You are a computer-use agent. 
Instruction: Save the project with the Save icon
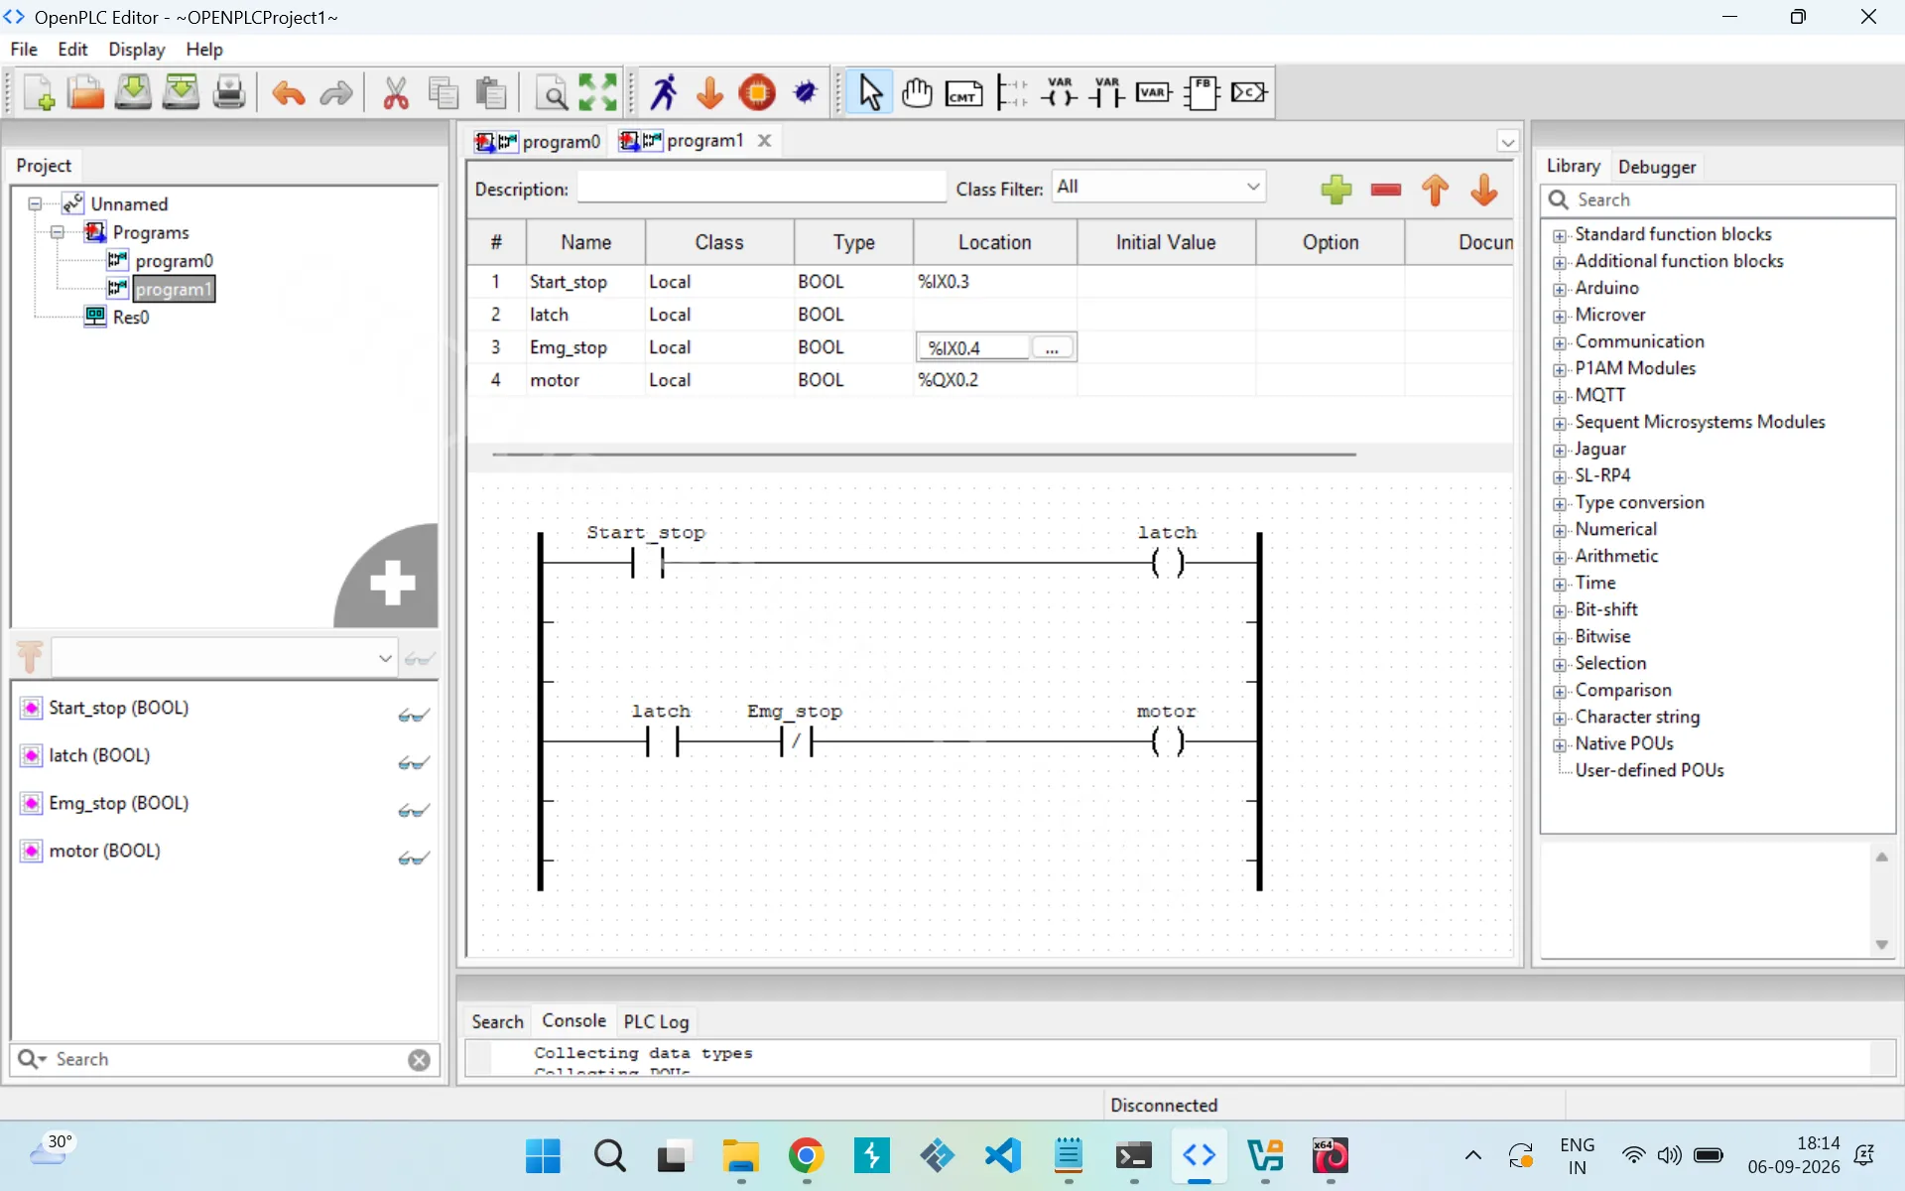point(133,93)
